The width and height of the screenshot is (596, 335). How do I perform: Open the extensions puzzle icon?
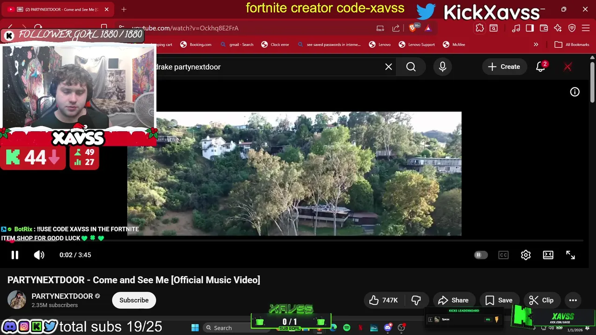click(480, 28)
